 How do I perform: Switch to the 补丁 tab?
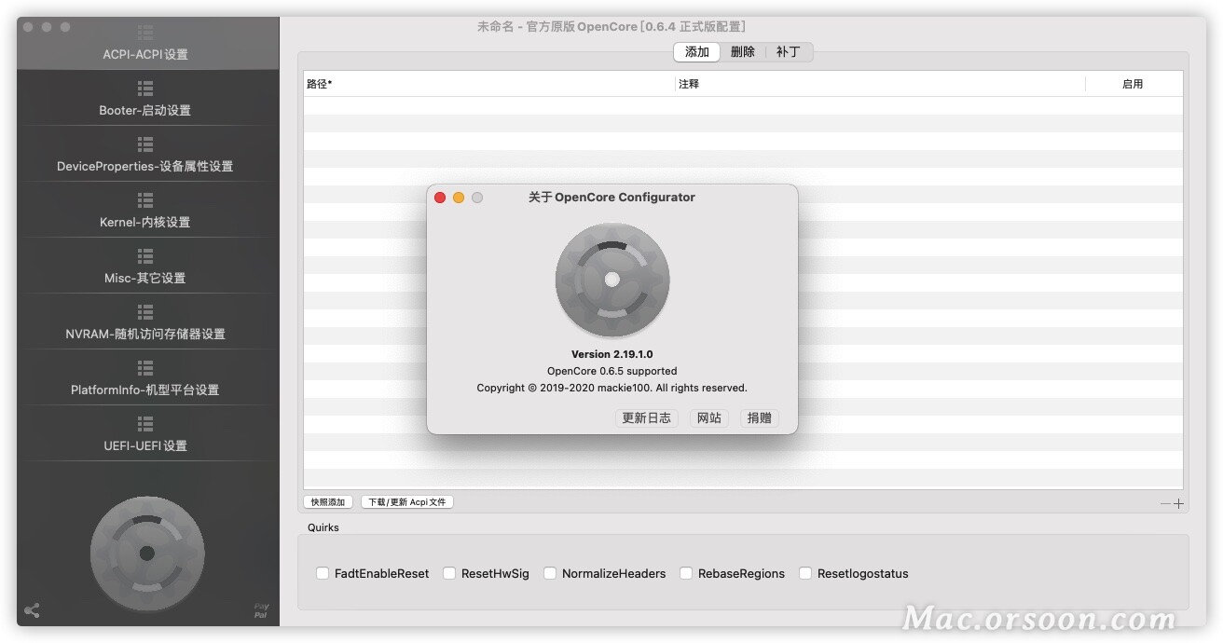click(x=788, y=51)
